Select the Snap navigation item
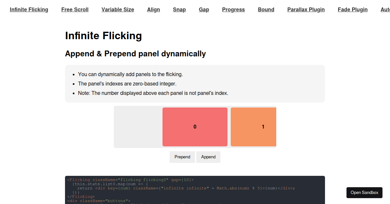 pyautogui.click(x=179, y=9)
